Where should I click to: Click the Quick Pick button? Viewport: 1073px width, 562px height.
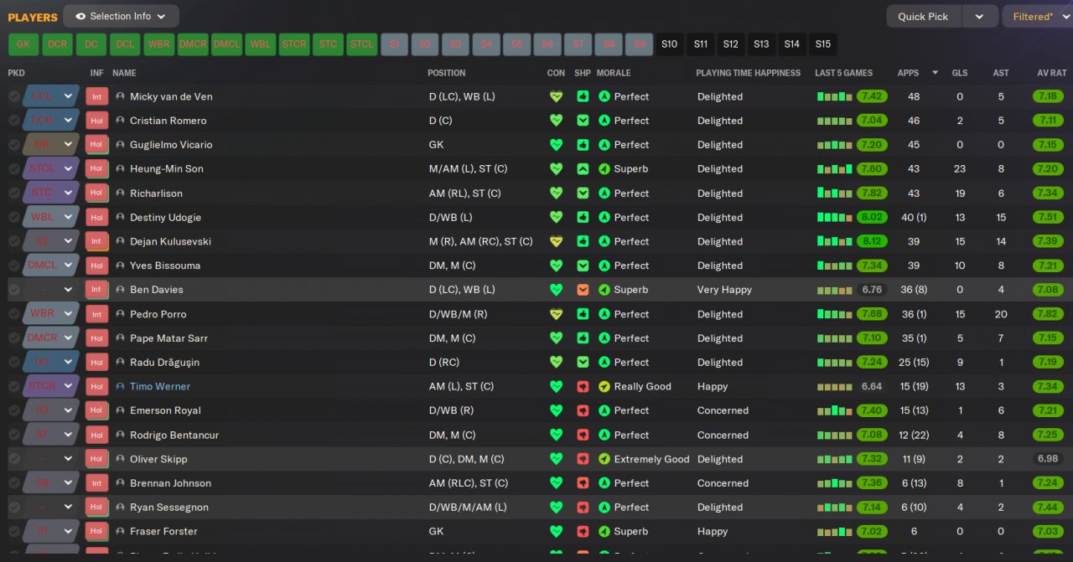[923, 17]
